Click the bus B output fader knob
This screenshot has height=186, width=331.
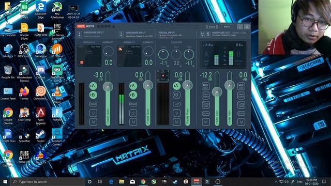230,85
